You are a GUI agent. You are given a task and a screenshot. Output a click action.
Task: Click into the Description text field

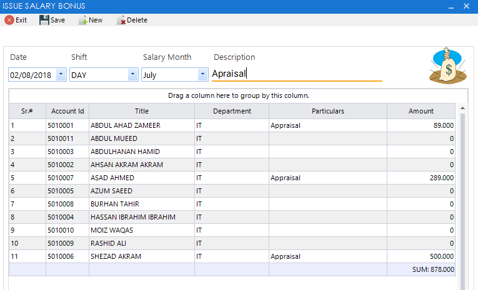pyautogui.click(x=297, y=74)
